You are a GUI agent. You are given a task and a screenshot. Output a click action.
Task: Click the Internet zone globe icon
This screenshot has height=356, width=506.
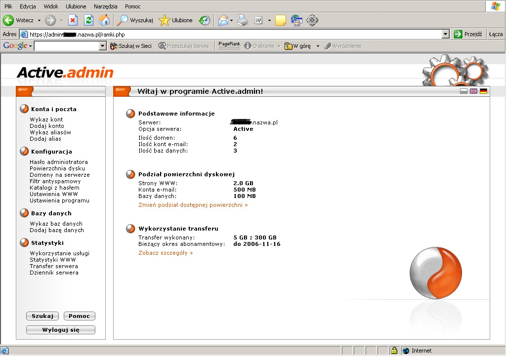[x=406, y=351]
